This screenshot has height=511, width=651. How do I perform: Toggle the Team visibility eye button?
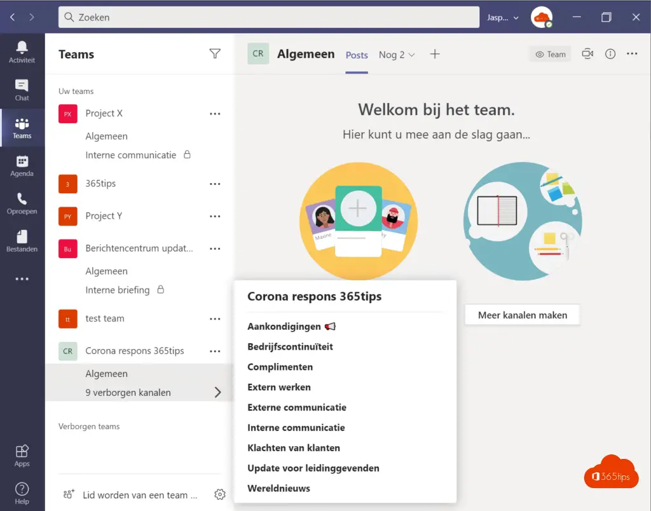point(550,54)
